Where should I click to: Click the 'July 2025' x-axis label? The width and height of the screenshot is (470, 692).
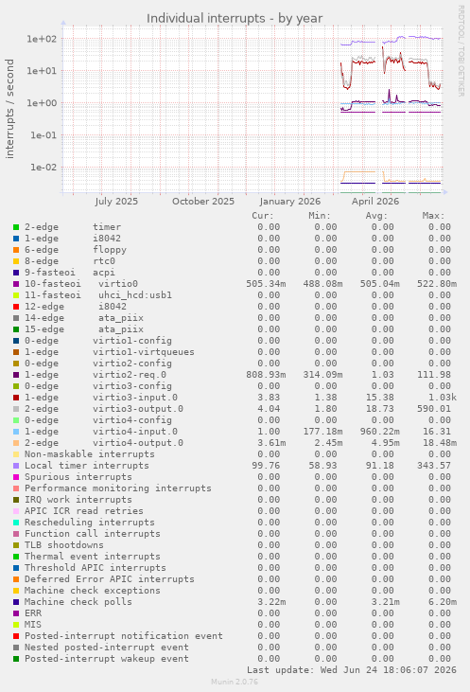pos(116,202)
